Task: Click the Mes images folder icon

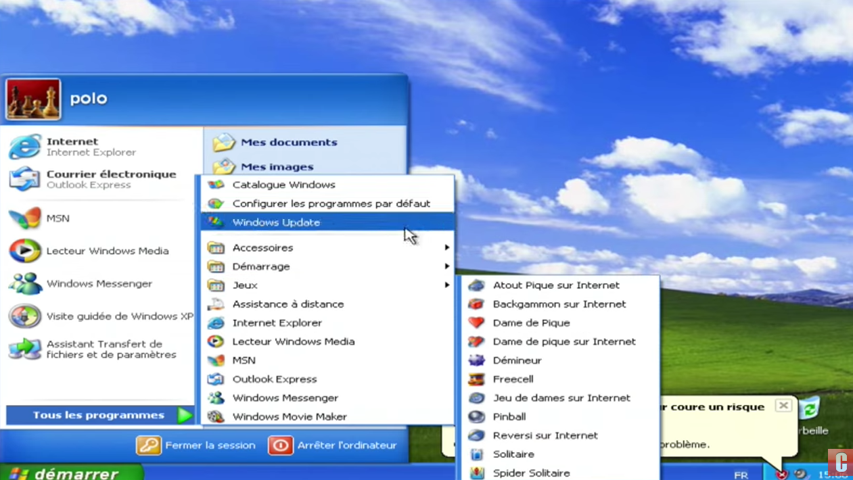Action: tap(224, 166)
